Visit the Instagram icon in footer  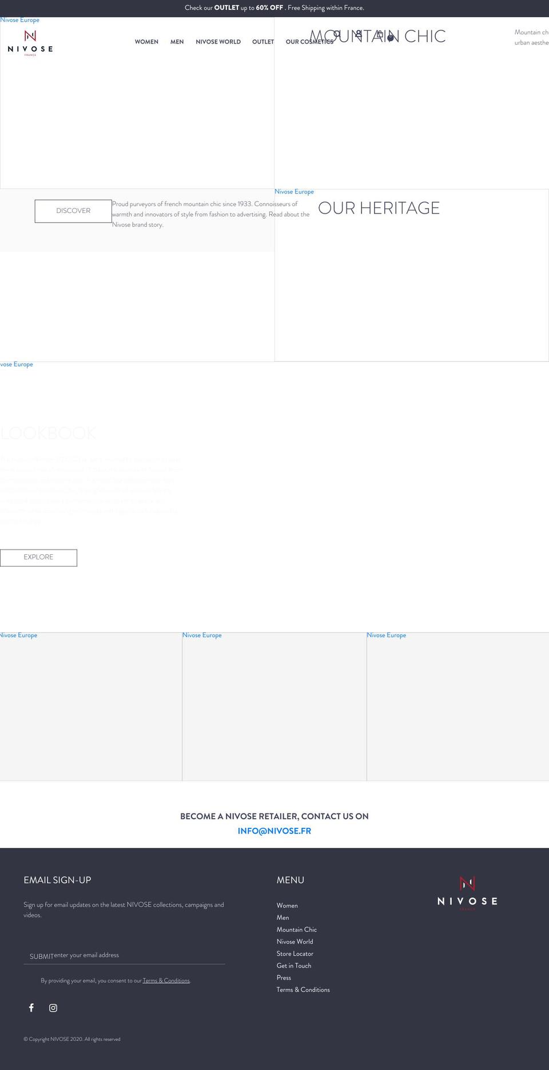click(x=53, y=1008)
